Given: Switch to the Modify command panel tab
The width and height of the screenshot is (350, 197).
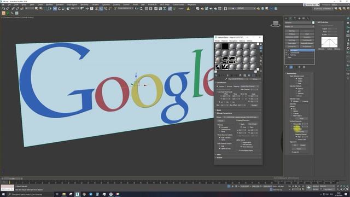Looking at the screenshot, I should [x=290, y=19].
